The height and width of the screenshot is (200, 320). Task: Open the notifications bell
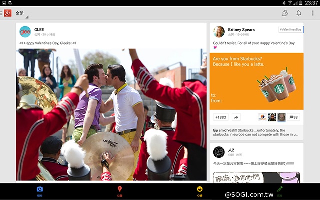click(299, 13)
